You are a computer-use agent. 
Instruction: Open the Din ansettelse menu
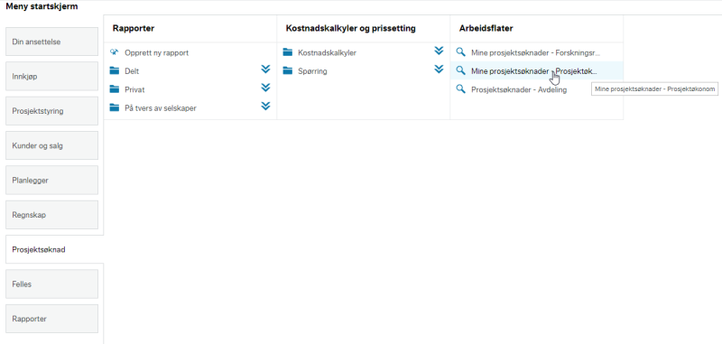(x=52, y=42)
